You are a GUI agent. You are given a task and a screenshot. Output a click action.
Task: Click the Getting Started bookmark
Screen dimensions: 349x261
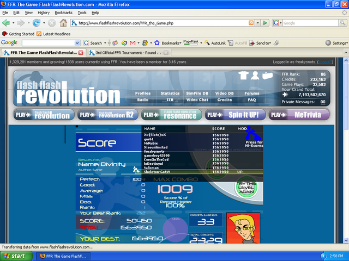click(18, 34)
